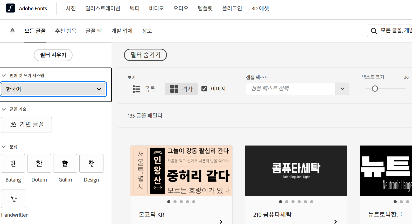Open the 비디오 menu
Screen dimensions: 412x224
click(157, 8)
